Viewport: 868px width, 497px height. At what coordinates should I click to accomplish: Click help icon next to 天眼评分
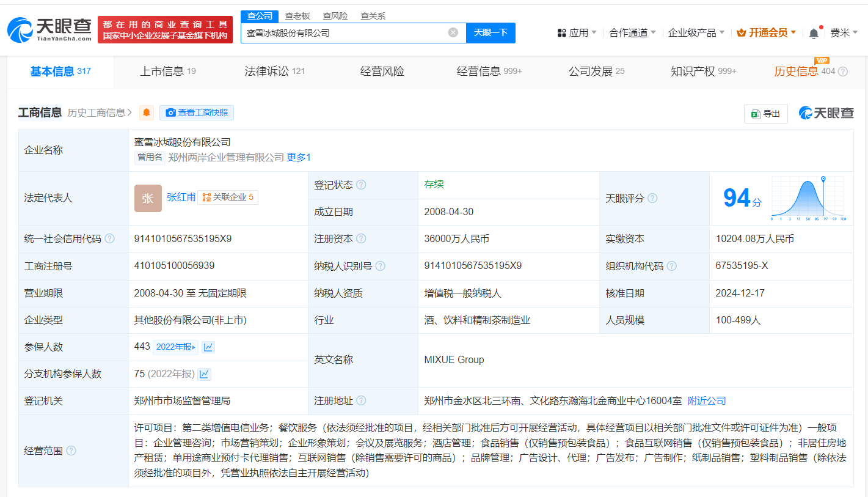652,198
